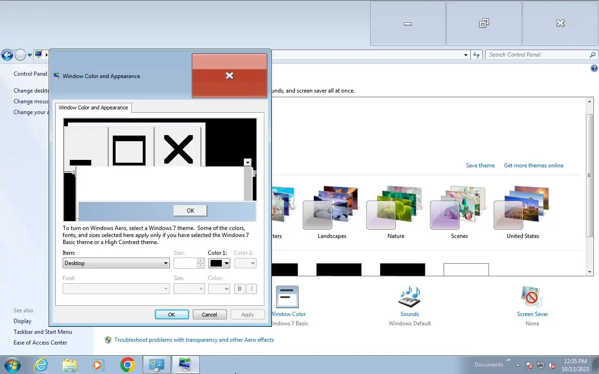Launch Internet Explorer from the taskbar
This screenshot has height=374, width=599.
tap(41, 365)
